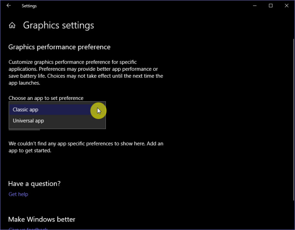Go back using the Settings back arrow

(x=8, y=6)
